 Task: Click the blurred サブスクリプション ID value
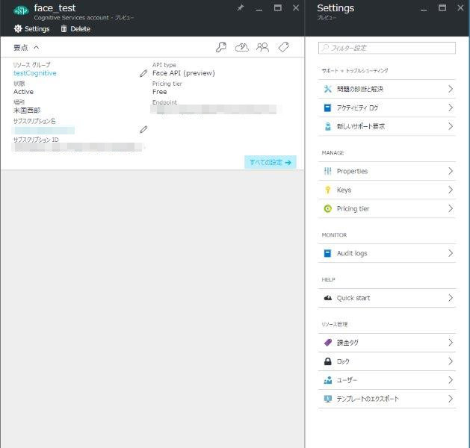coord(77,147)
